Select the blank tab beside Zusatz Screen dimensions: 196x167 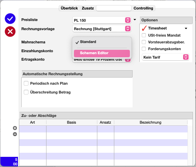[x=114, y=8]
